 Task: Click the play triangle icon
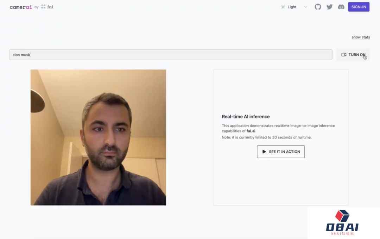pyautogui.click(x=264, y=152)
